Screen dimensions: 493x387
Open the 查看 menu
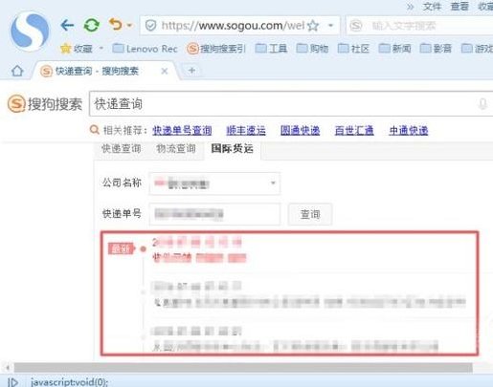tap(459, 7)
